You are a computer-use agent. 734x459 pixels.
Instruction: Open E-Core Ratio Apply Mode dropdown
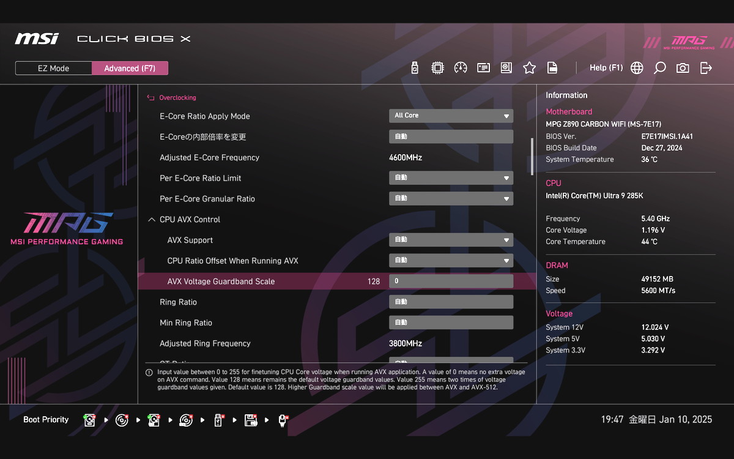[451, 116]
